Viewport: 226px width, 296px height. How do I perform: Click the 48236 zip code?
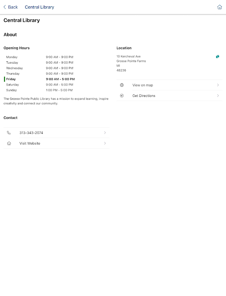pos(121,70)
